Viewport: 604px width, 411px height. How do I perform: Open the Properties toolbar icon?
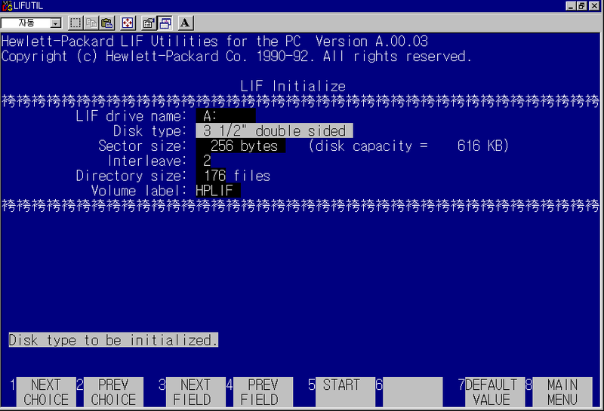tap(149, 23)
